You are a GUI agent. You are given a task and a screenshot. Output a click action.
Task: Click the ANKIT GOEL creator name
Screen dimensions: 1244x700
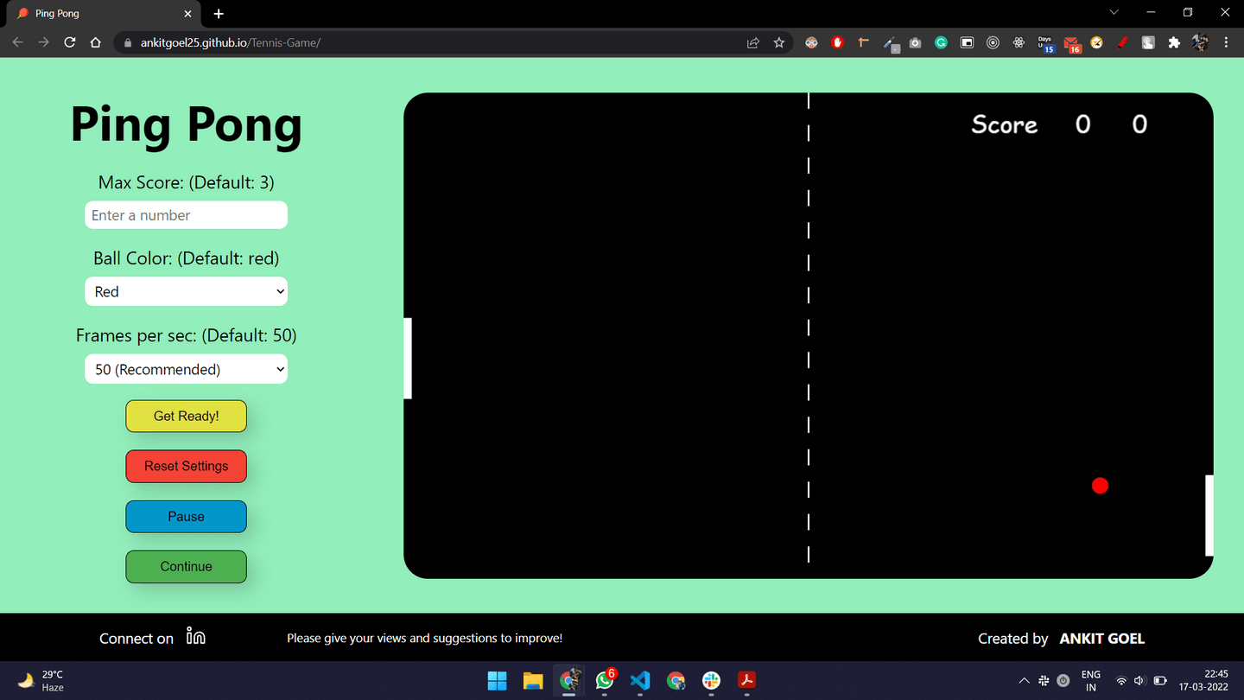[x=1101, y=639]
